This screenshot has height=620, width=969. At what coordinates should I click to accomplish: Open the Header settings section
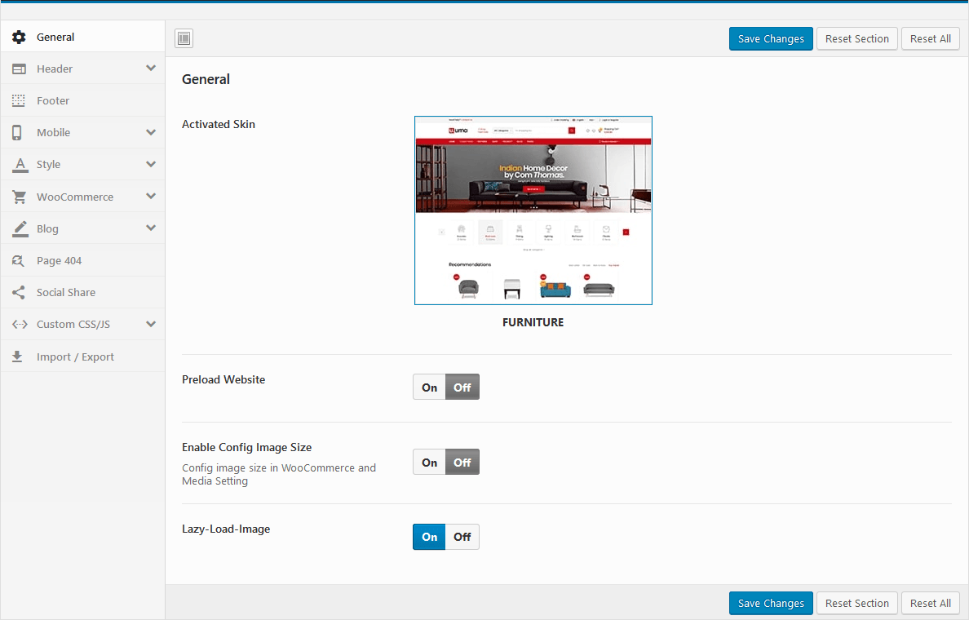(x=83, y=69)
